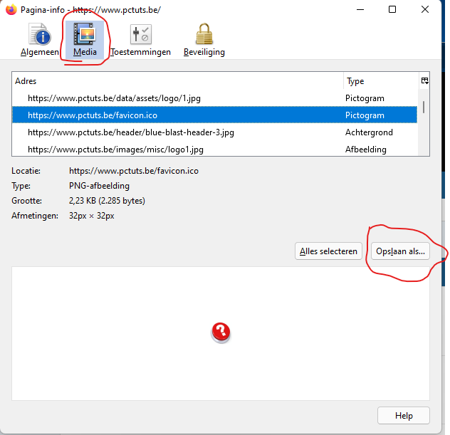
Task: Click the column picker icon in list header
Action: 424,81
